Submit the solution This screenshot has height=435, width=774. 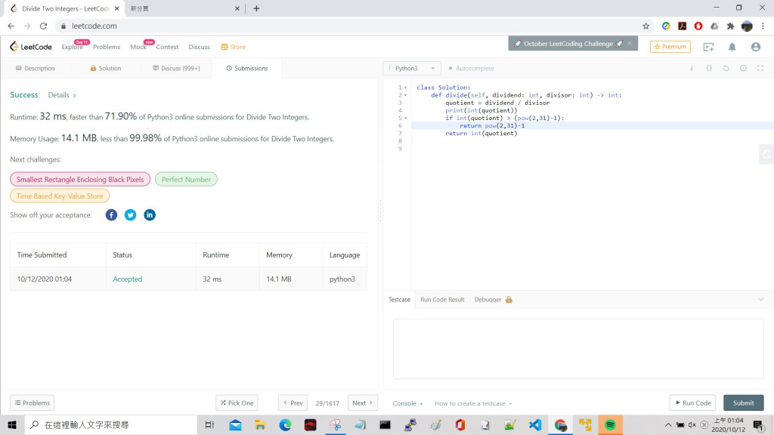(x=744, y=403)
